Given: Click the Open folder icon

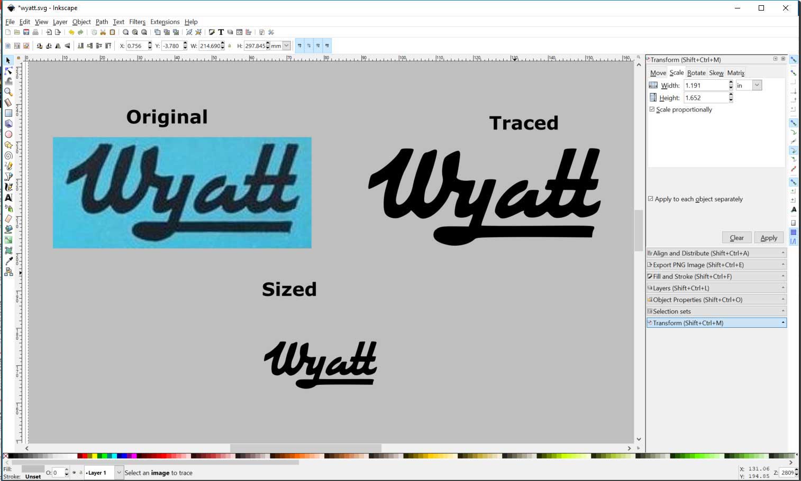Looking at the screenshot, I should coord(16,32).
